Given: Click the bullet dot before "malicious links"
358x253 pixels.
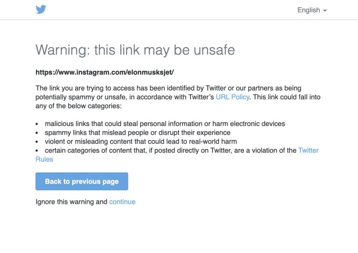Looking at the screenshot, I should pos(37,124).
